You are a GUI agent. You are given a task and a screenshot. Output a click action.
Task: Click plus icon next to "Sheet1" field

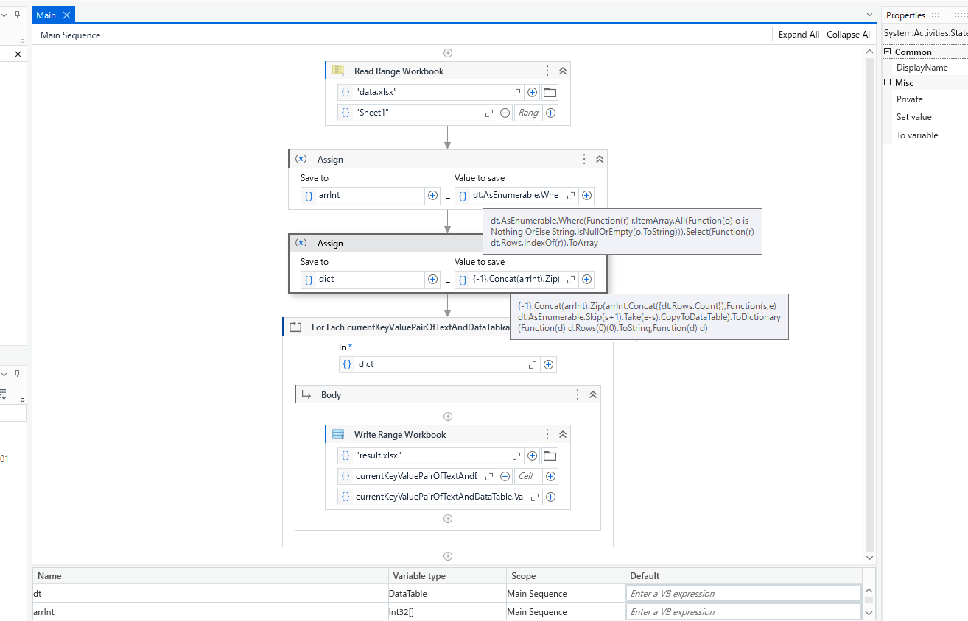point(505,112)
